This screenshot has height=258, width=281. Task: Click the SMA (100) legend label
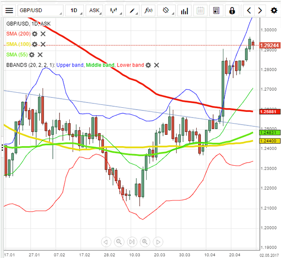[x=18, y=44]
